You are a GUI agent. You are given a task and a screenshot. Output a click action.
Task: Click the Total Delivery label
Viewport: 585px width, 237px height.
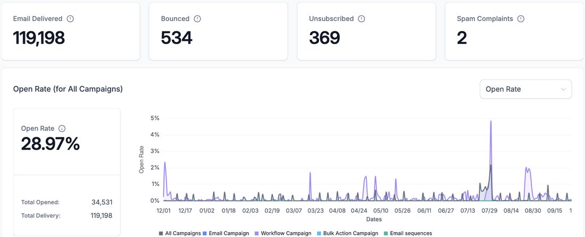[40, 215]
